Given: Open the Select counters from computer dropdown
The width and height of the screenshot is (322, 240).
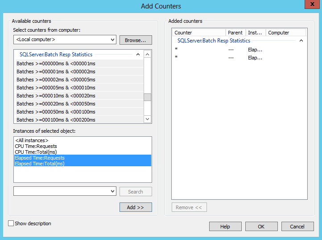Looking at the screenshot, I should (112, 39).
